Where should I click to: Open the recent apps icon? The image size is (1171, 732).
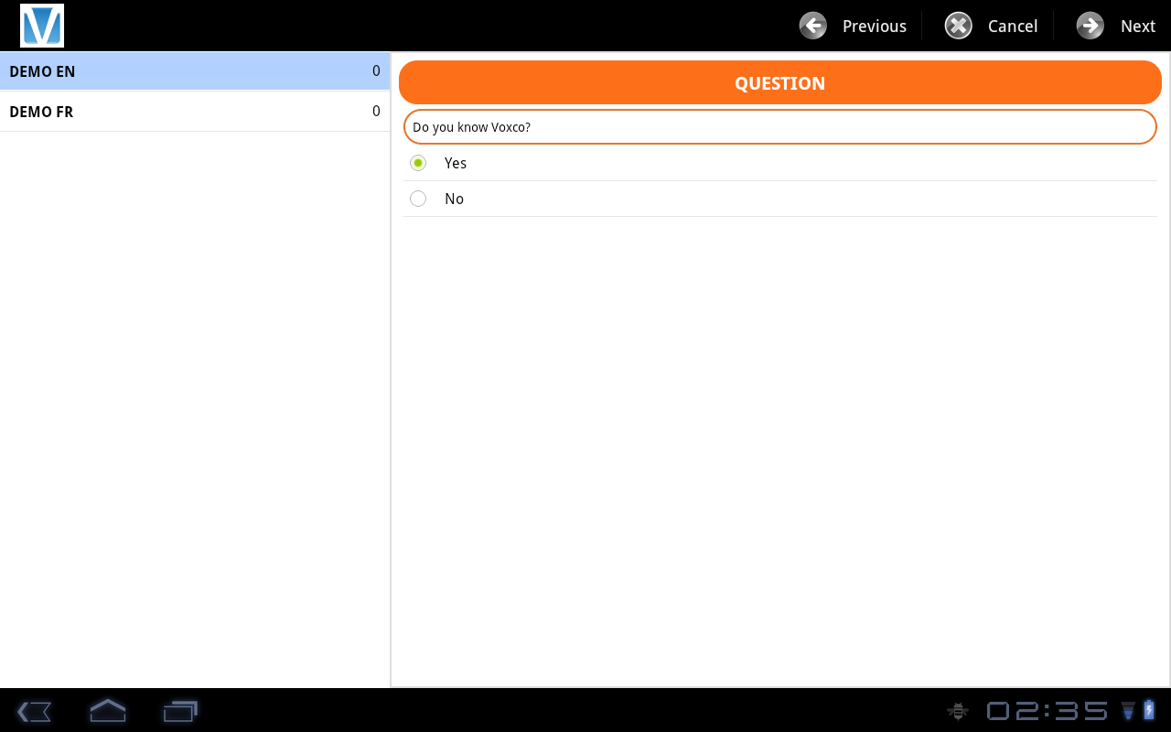coord(180,711)
